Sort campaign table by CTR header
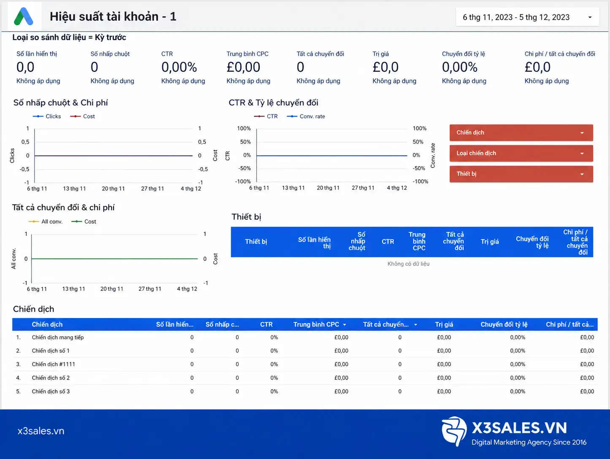Image resolution: width=610 pixels, height=459 pixels. pyautogui.click(x=266, y=324)
